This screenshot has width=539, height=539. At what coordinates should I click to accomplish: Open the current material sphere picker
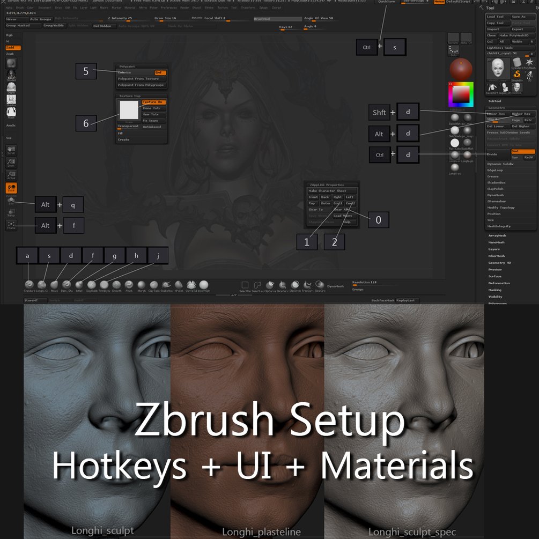coord(461,69)
